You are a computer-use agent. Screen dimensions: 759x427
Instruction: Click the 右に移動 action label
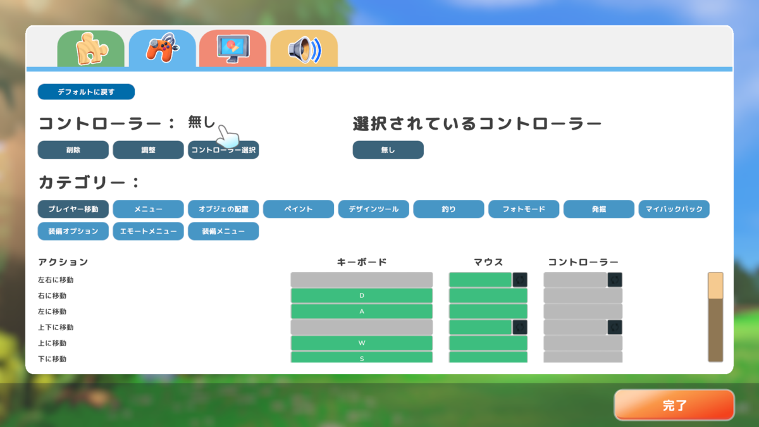click(x=52, y=295)
